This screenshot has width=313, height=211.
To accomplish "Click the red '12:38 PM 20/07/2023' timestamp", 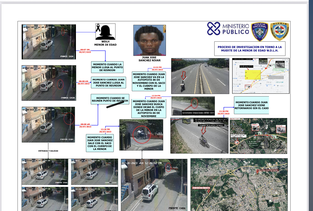I will pyautogui.click(x=224, y=113).
